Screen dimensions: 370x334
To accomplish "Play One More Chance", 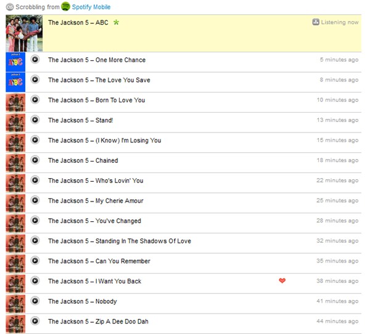I will click(35, 59).
